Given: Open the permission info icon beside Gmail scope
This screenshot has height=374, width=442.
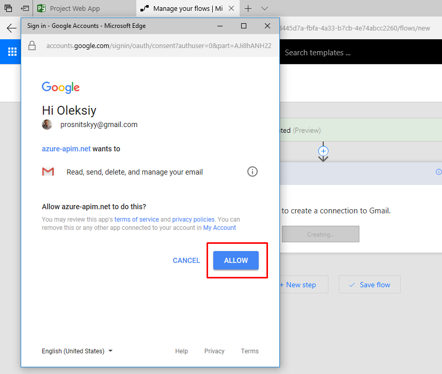Looking at the screenshot, I should 252,172.
